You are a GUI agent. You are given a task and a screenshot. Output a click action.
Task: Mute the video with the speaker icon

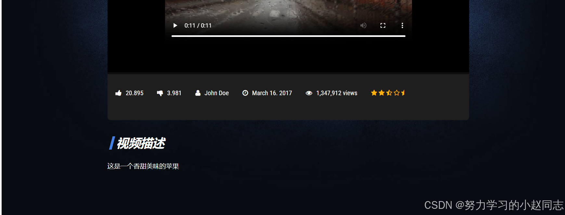coord(363,26)
